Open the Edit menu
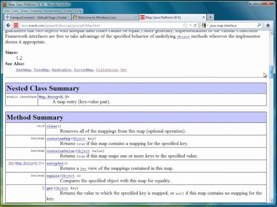Screen dimensions: 277x207 click(x=15, y=11)
